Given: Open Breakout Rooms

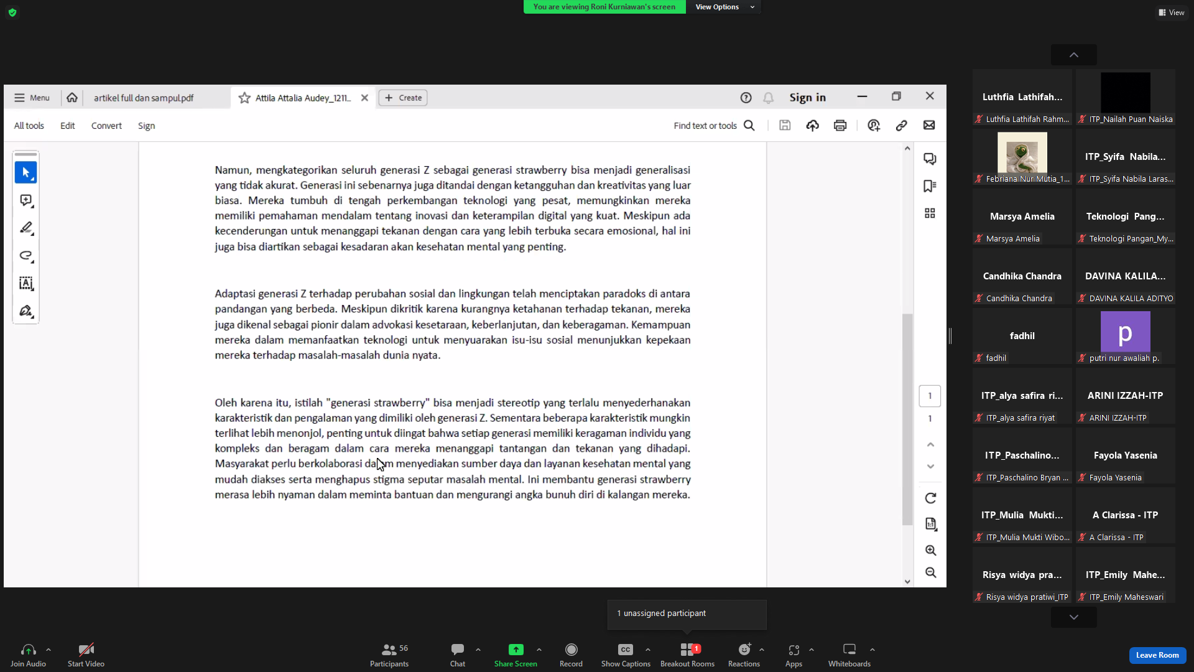Looking at the screenshot, I should 687,655.
